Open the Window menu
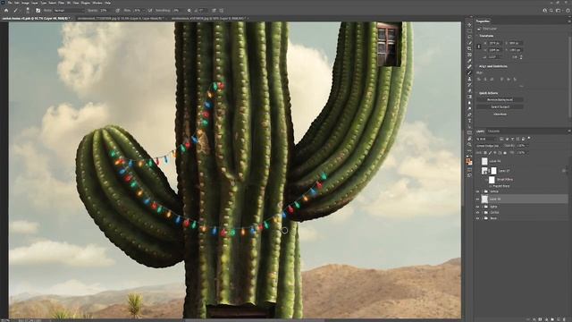Screen dimensions: 572x322 coord(97,3)
